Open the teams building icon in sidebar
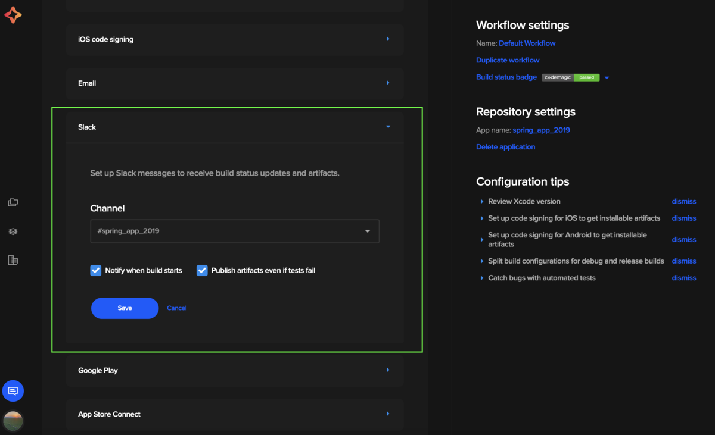Viewport: 715px width, 435px height. 13,260
